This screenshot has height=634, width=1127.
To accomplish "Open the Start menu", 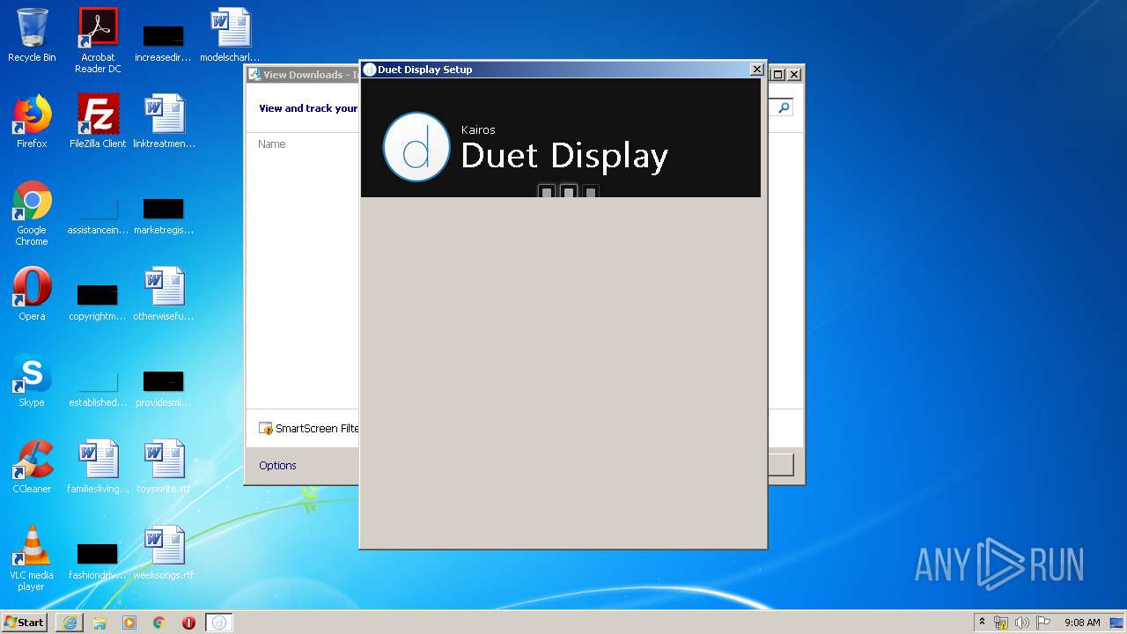I will tap(24, 623).
